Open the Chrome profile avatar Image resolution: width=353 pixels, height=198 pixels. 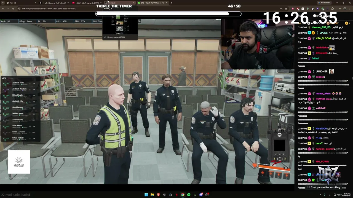coord(344,9)
